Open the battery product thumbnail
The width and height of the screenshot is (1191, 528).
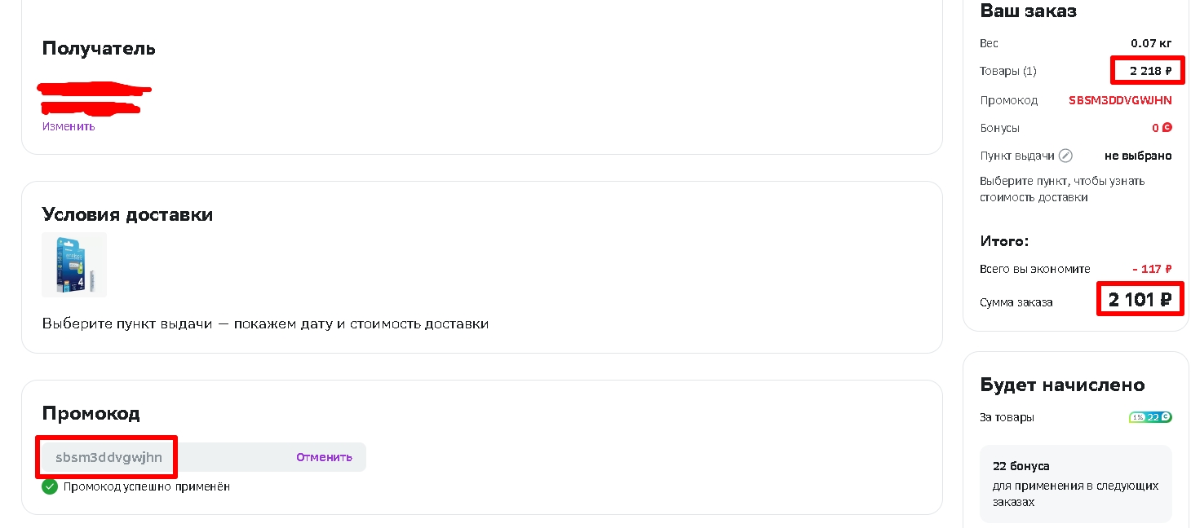74,265
